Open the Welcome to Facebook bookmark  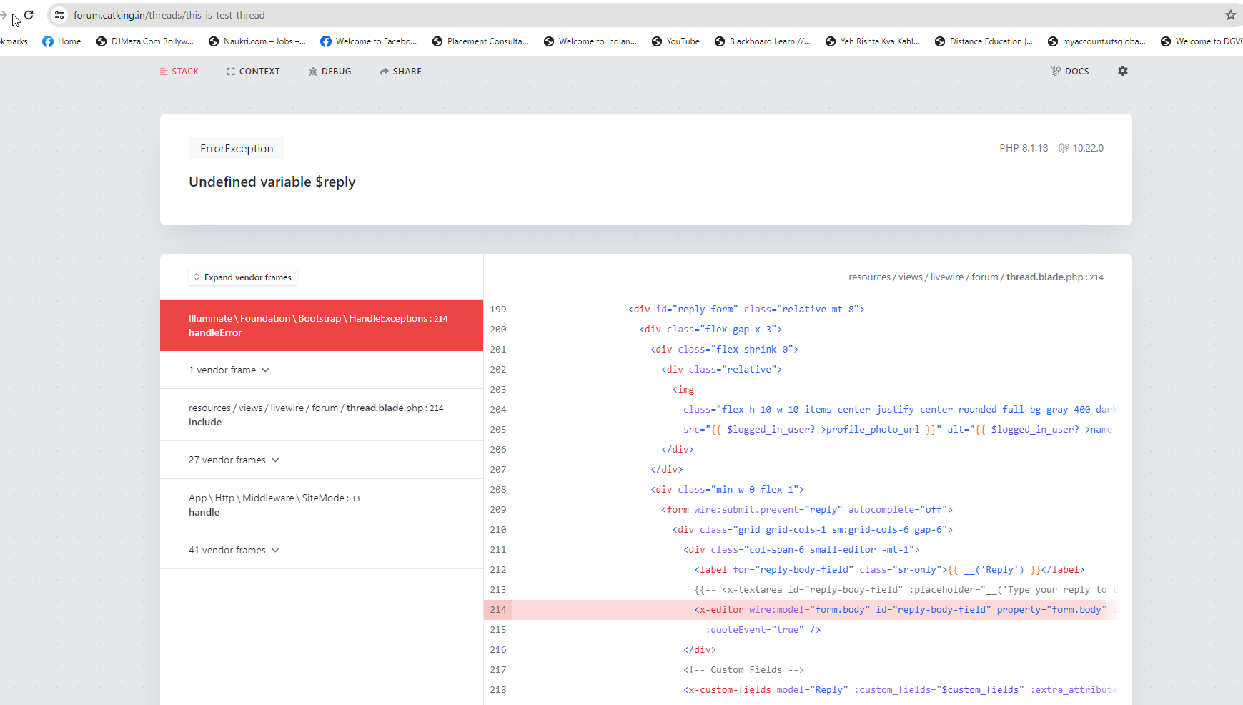369,41
